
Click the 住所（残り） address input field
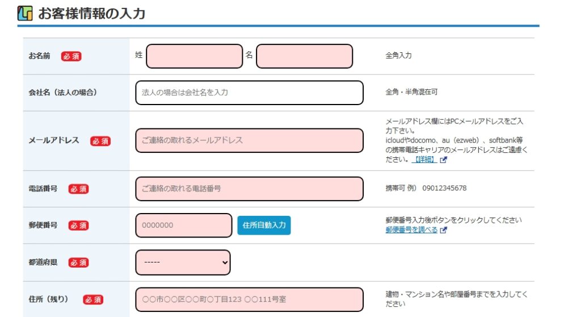[x=249, y=299]
